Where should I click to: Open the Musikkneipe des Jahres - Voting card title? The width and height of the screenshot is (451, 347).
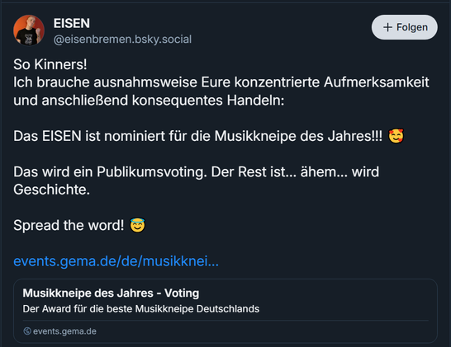point(111,293)
